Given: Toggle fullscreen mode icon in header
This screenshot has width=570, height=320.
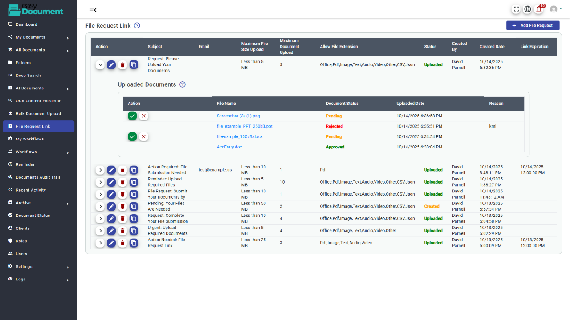Looking at the screenshot, I should [x=517, y=9].
